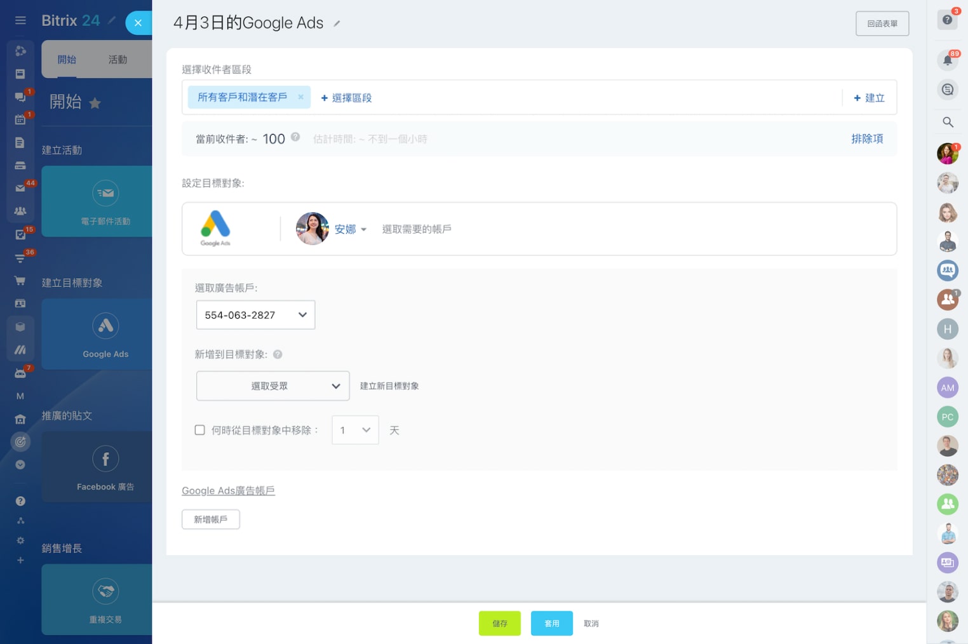The height and width of the screenshot is (644, 968).
Task: Open 排除項 link
Action: point(867,138)
